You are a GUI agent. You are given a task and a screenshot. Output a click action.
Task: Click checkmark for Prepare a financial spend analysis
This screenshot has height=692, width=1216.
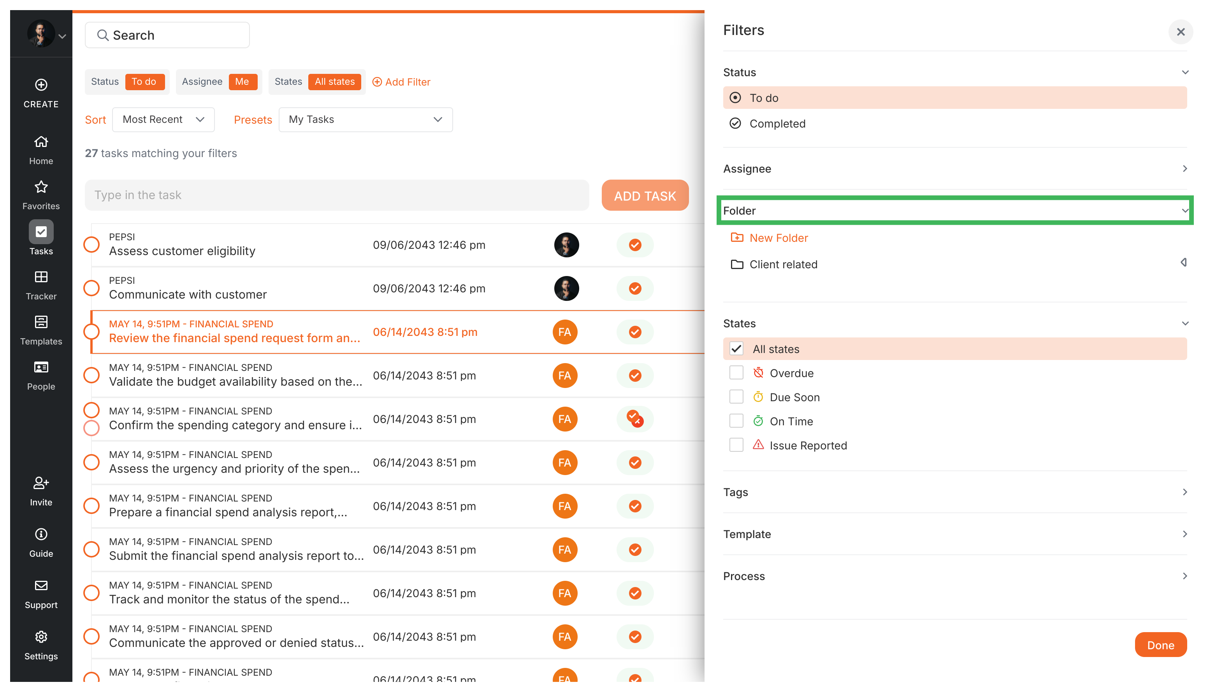point(634,506)
